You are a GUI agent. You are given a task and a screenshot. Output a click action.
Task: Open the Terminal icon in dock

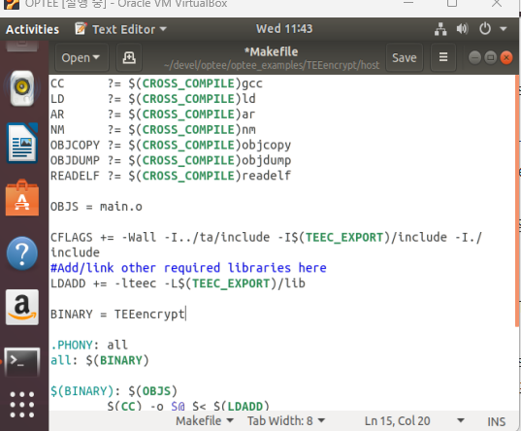(x=22, y=362)
